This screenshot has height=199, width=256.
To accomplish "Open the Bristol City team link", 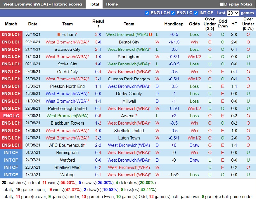I will tap(129, 42).
